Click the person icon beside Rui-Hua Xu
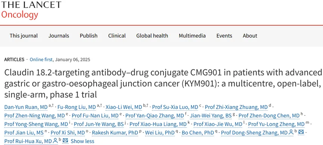The height and width of the screenshot is (145, 323). pos(55,141)
